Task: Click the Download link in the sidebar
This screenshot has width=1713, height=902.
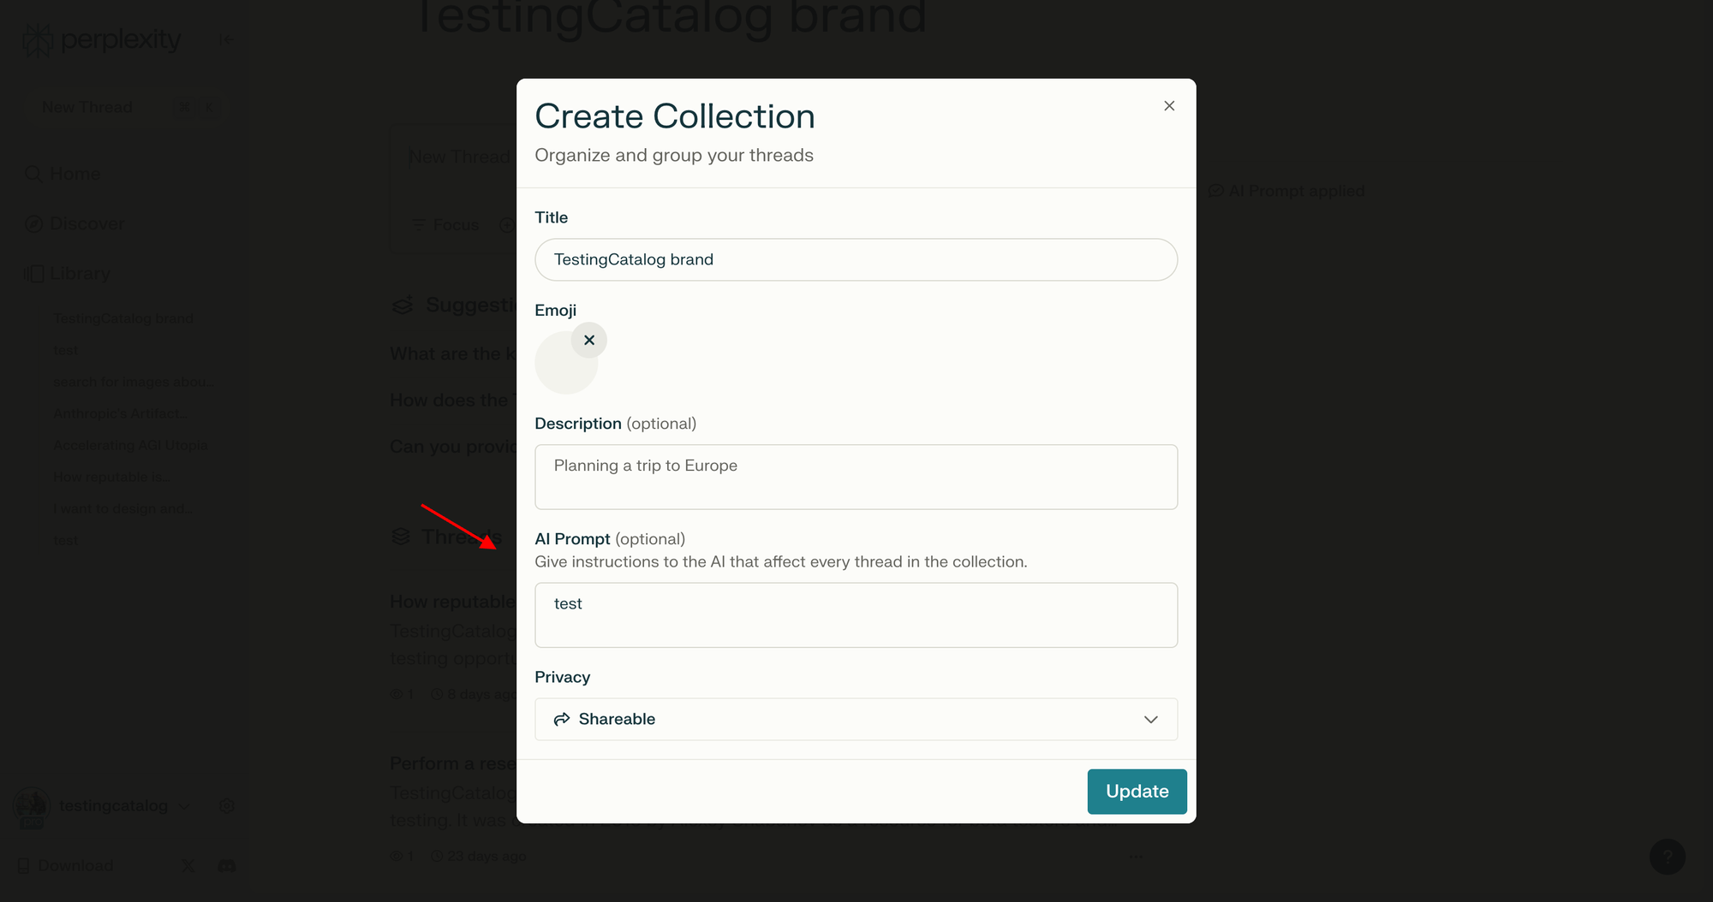Action: click(x=65, y=866)
